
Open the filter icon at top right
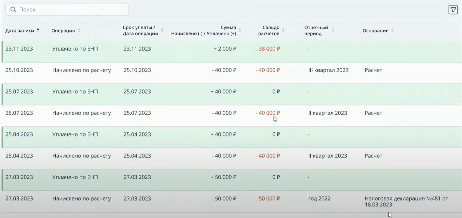453,10
